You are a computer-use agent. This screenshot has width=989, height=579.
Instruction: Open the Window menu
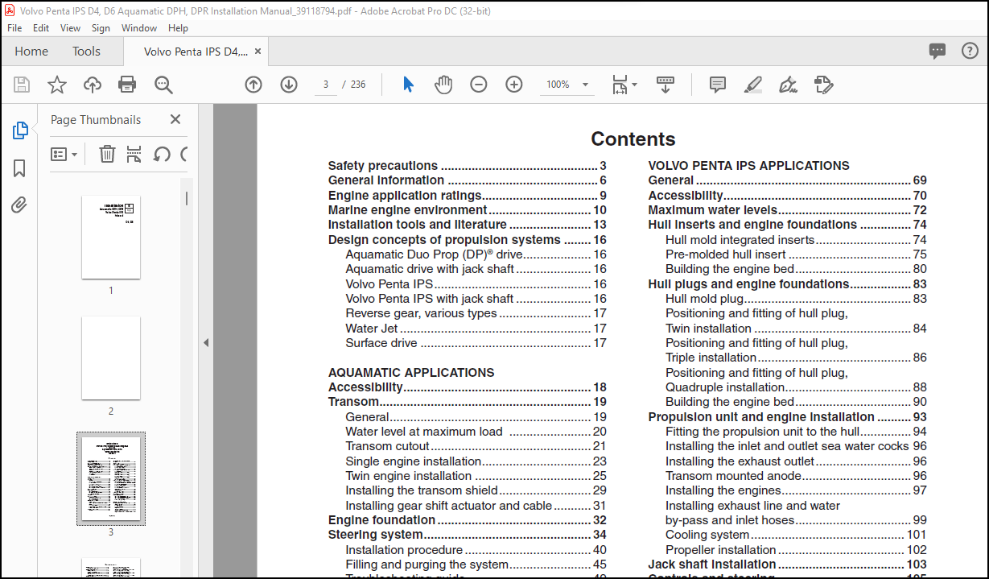pyautogui.click(x=139, y=27)
